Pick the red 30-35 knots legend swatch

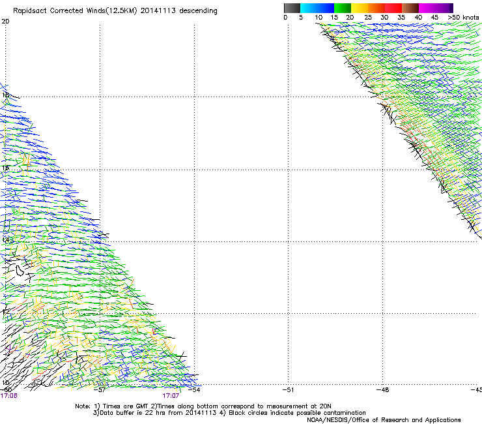click(393, 8)
